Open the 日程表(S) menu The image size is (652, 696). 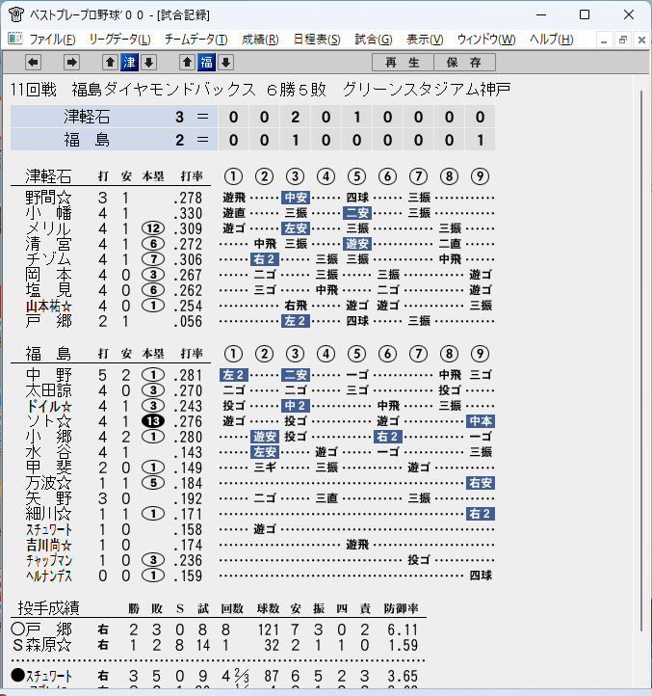point(317,40)
